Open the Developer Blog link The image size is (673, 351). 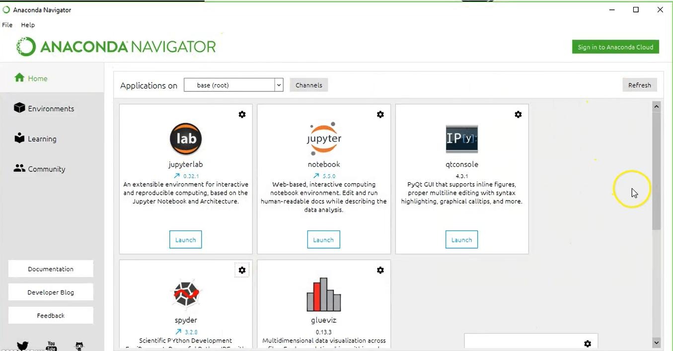(x=51, y=292)
